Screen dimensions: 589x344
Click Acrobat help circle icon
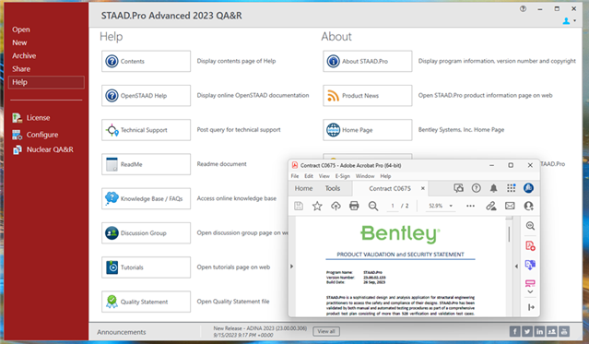476,188
